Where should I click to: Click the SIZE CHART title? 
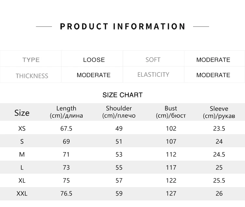(122, 95)
